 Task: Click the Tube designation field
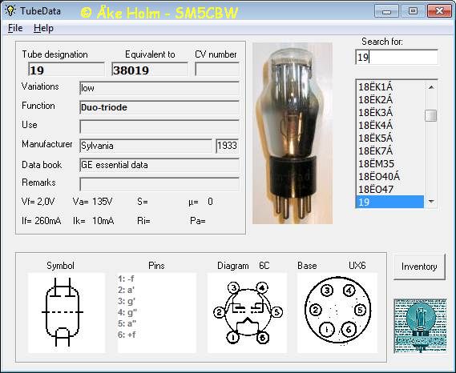pyautogui.click(x=67, y=70)
